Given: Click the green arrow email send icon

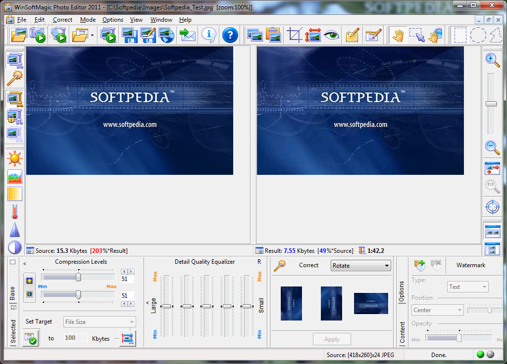Looking at the screenshot, I should click(188, 35).
